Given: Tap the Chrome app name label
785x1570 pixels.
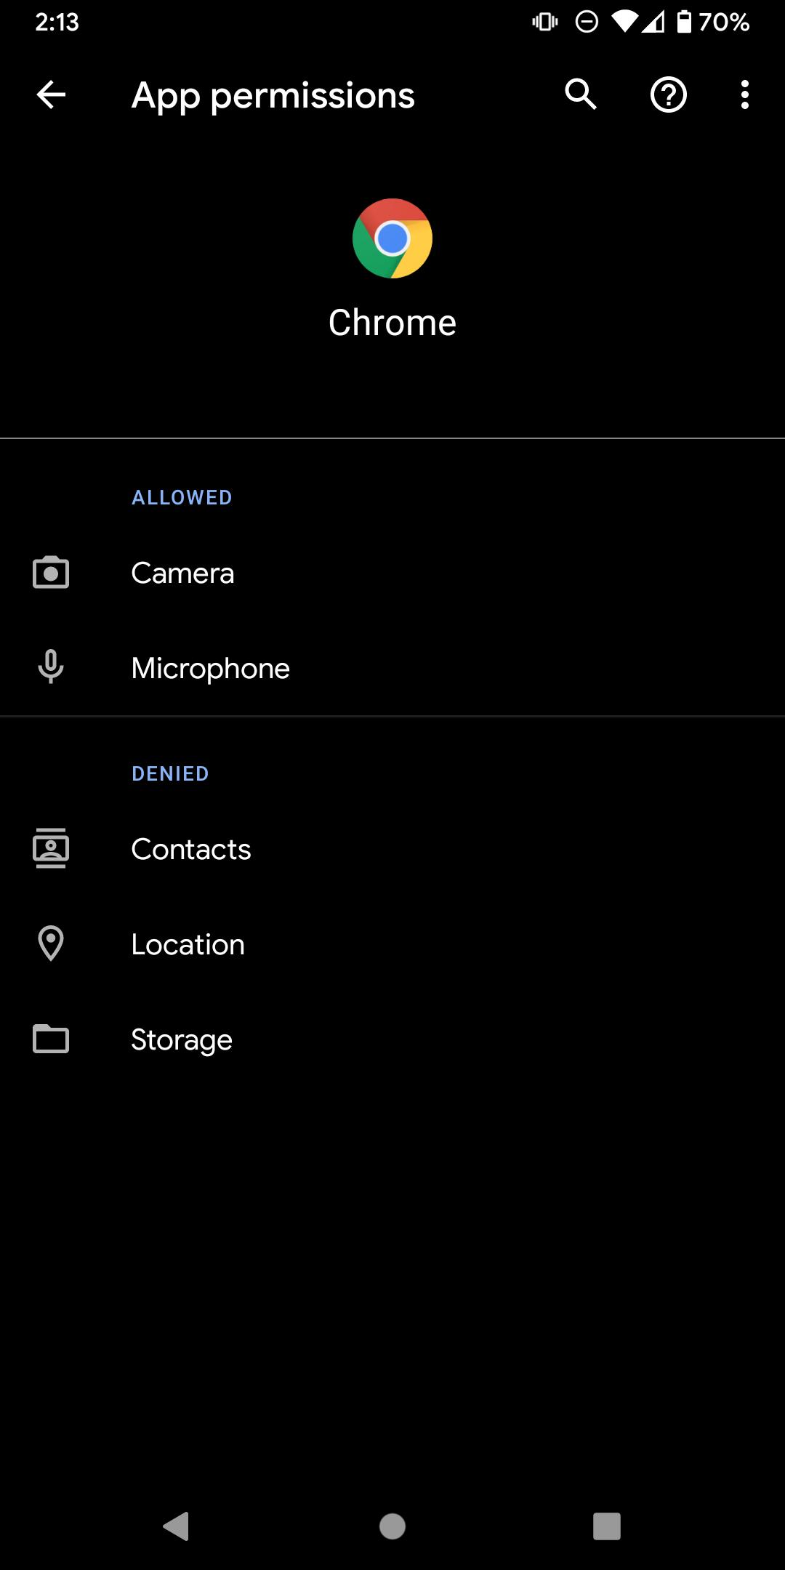Looking at the screenshot, I should coord(392,322).
